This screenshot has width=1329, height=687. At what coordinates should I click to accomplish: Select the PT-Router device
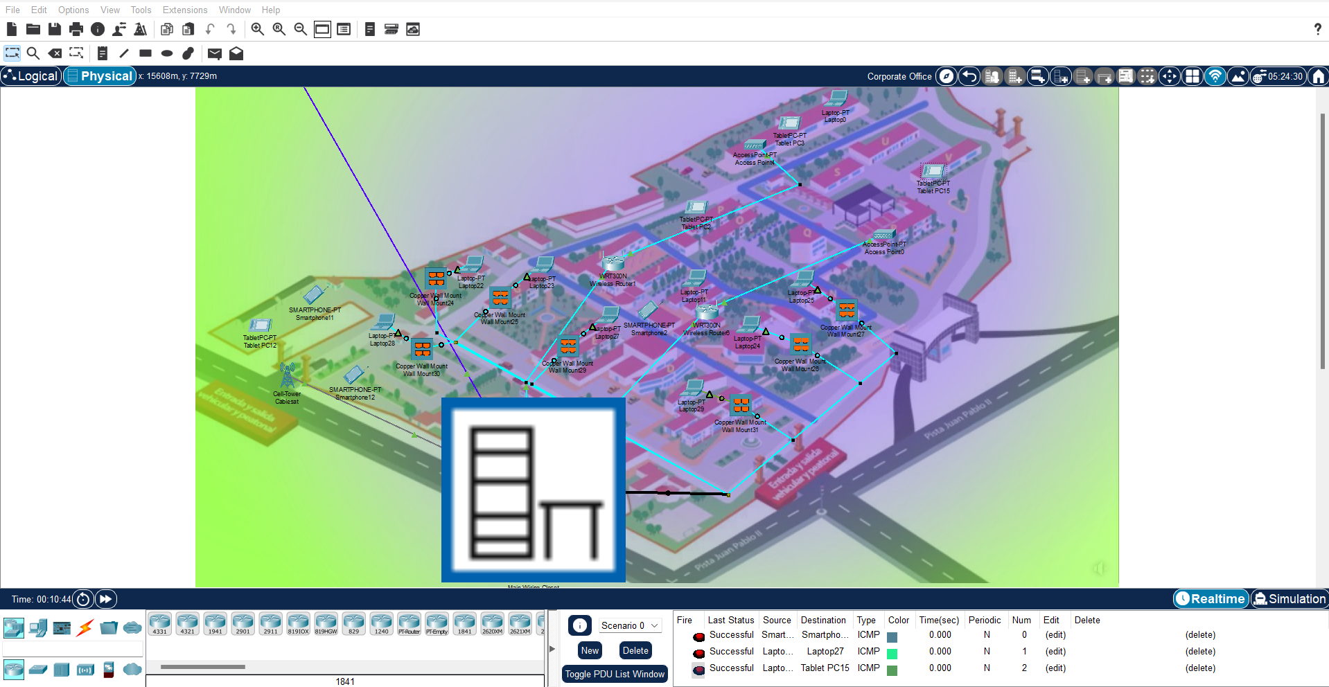pos(410,623)
